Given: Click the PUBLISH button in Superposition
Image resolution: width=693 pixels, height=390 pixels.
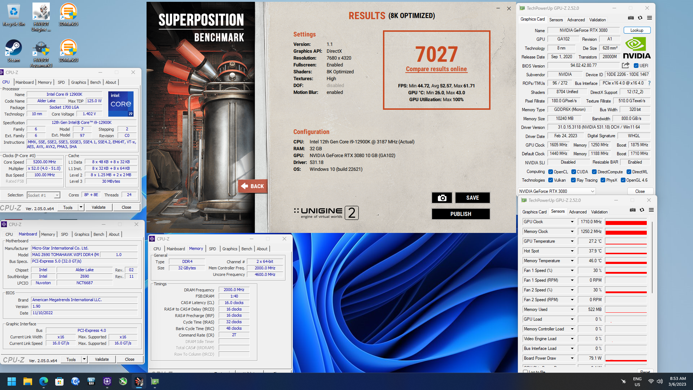Looking at the screenshot, I should pyautogui.click(x=461, y=214).
